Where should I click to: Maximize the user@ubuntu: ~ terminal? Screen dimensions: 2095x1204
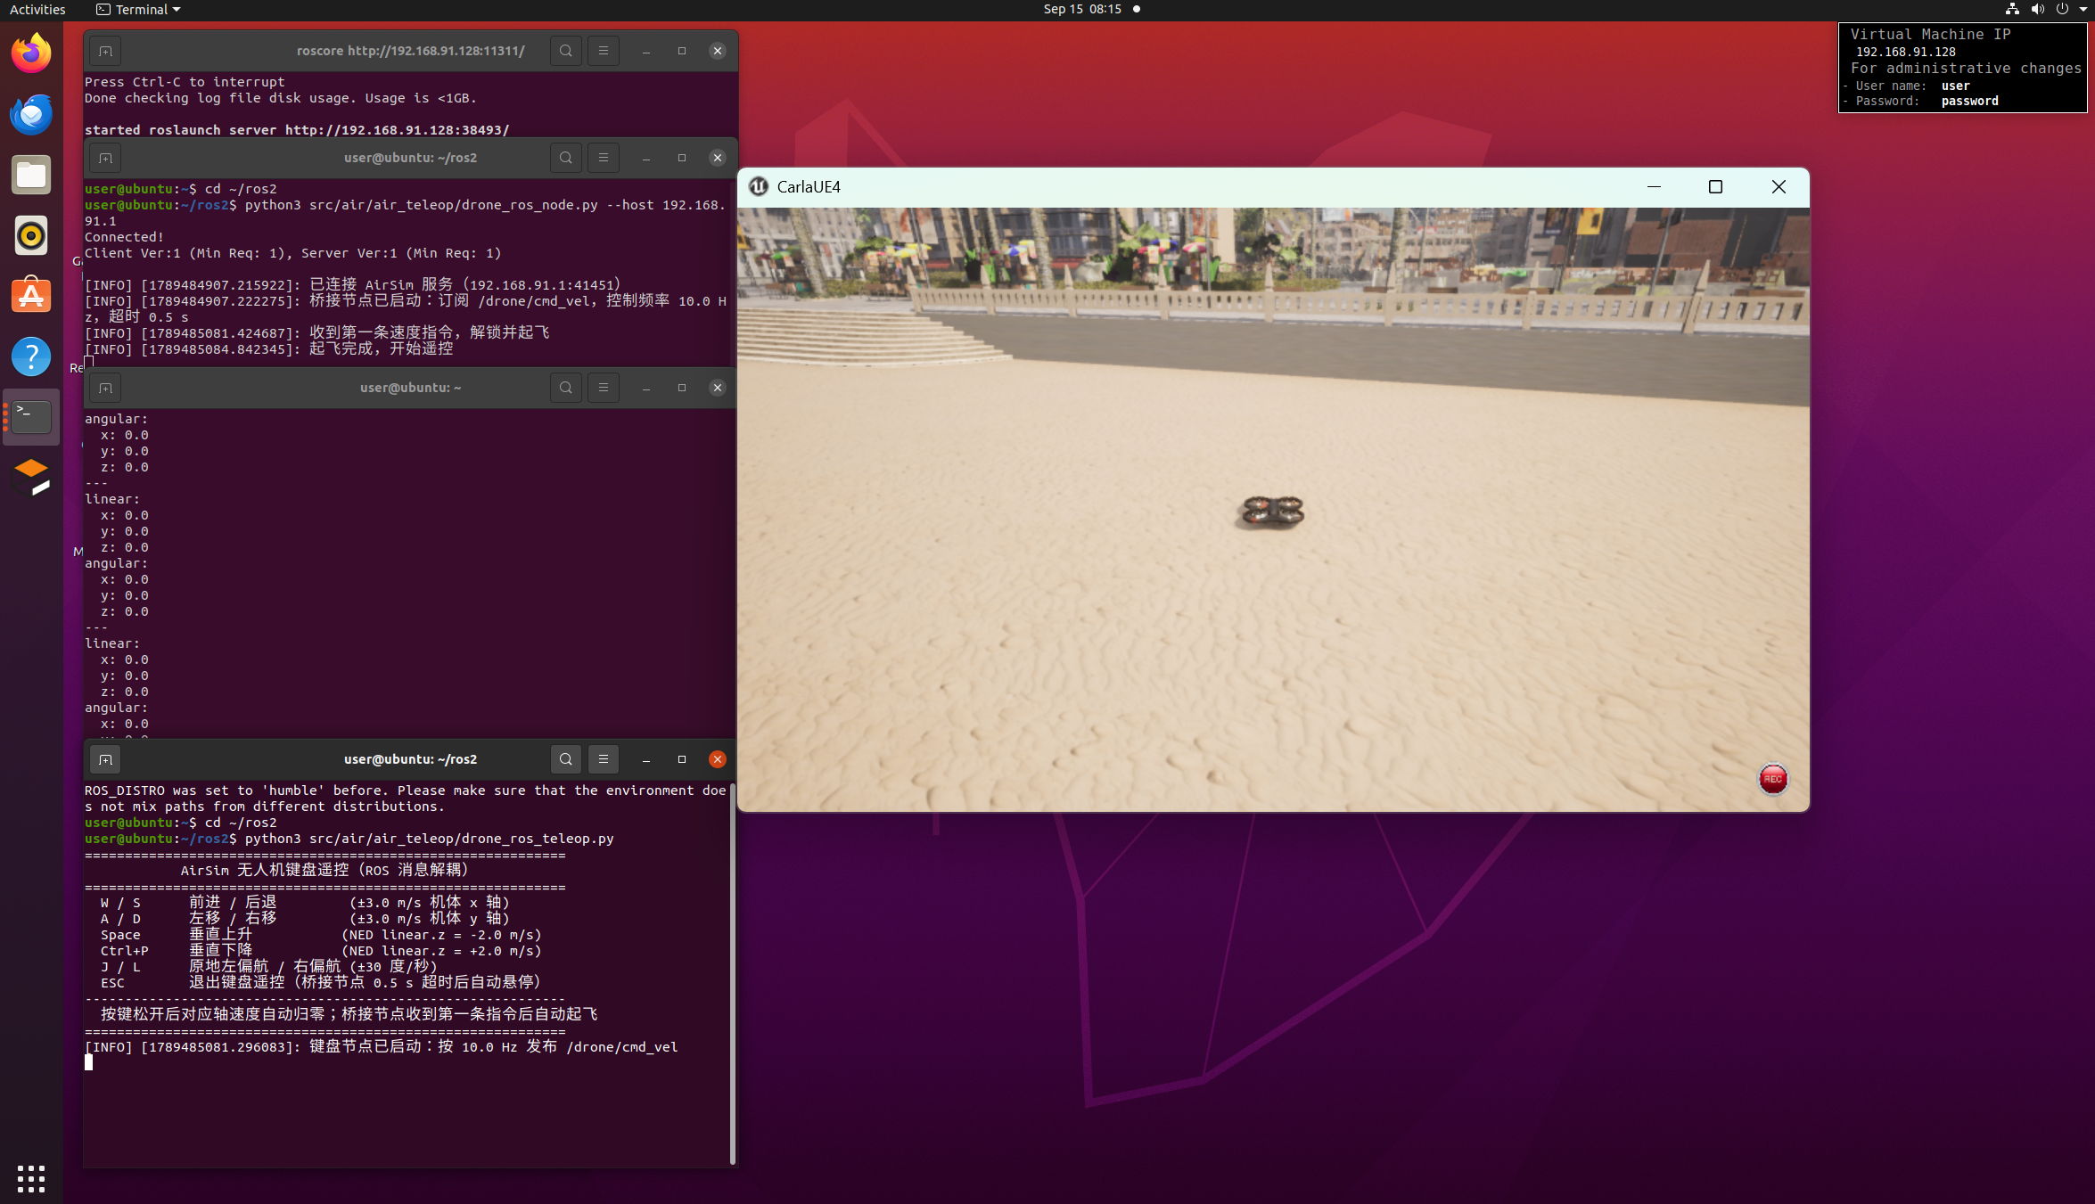(682, 388)
